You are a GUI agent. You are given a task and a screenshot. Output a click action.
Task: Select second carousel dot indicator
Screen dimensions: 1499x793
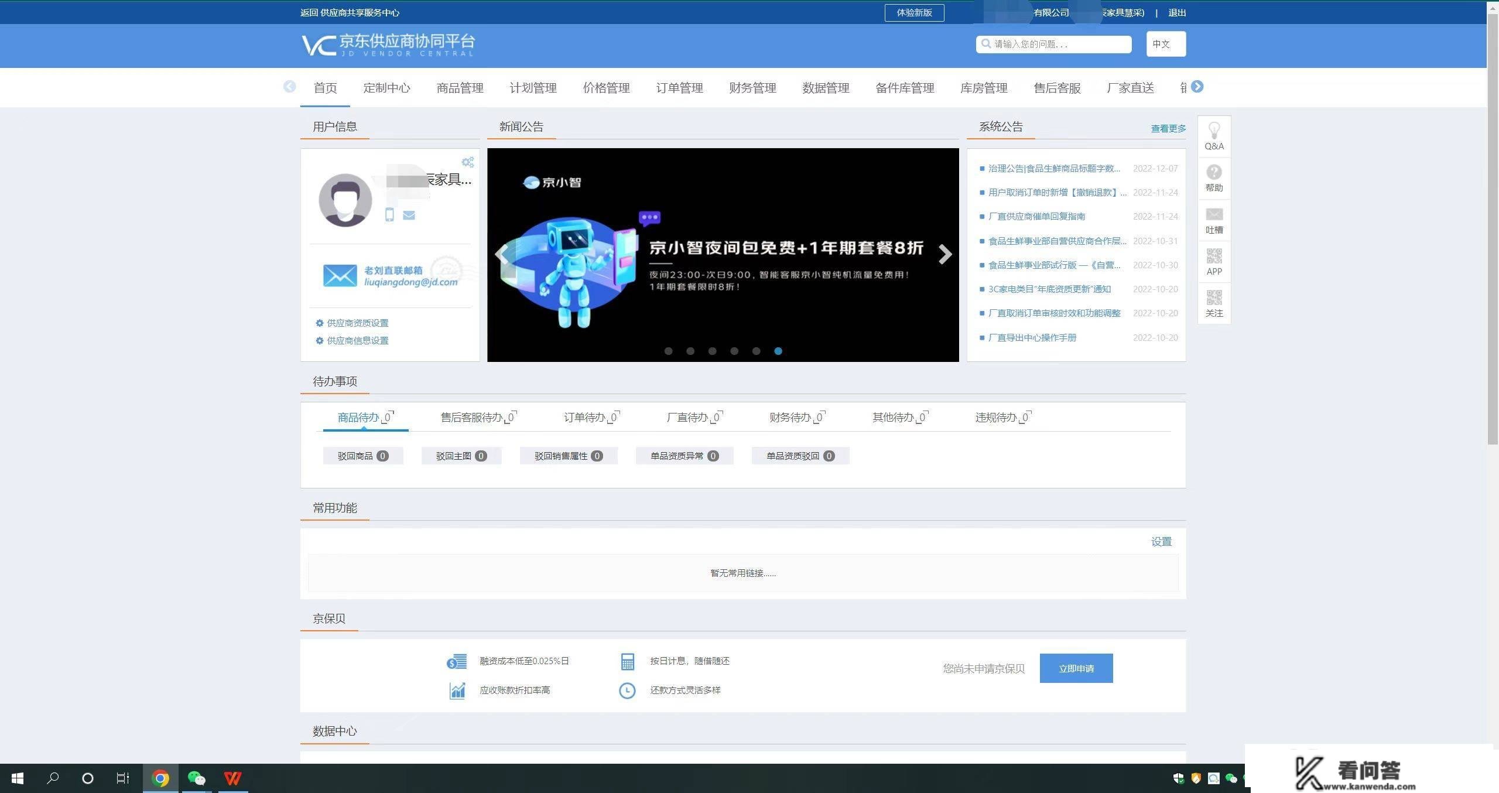(690, 351)
